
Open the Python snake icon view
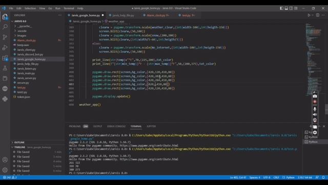5,99
